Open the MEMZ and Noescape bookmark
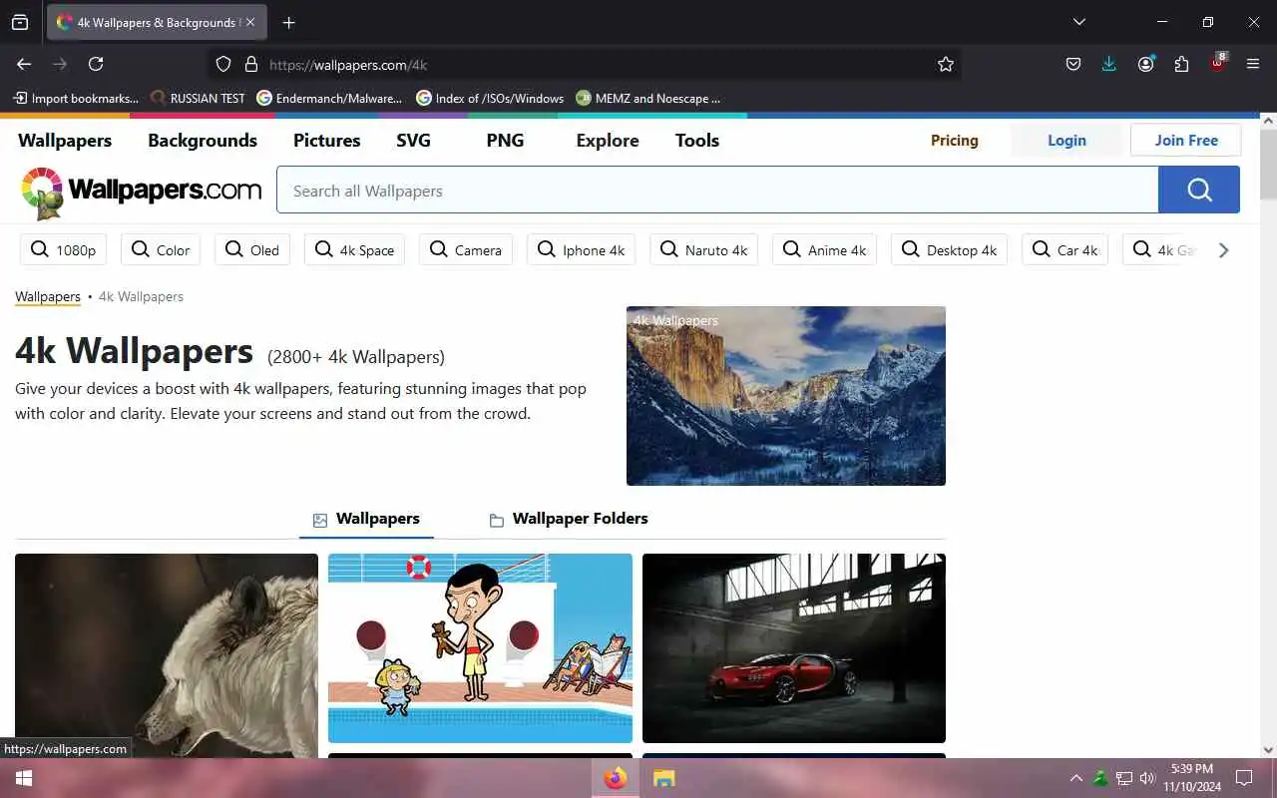This screenshot has height=798, width=1277. pyautogui.click(x=648, y=98)
